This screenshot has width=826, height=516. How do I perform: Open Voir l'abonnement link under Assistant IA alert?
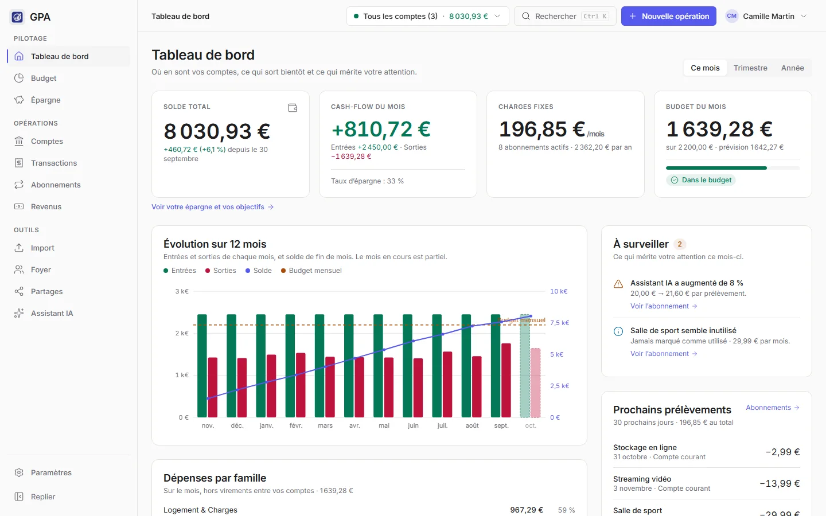(x=664, y=306)
